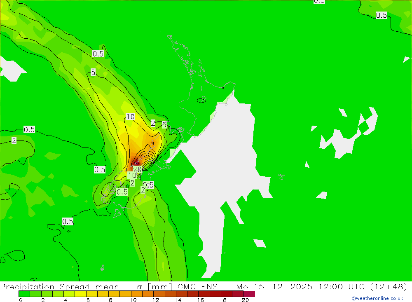The width and height of the screenshot is (412, 302).
Task: Click the legend tick label '6'
Action: coord(88,300)
